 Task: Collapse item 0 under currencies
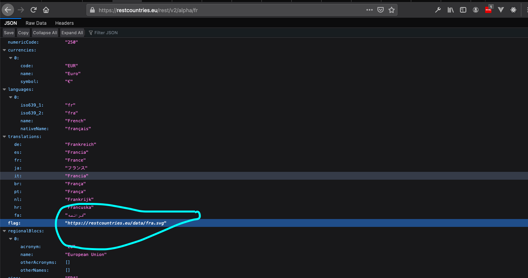point(11,58)
